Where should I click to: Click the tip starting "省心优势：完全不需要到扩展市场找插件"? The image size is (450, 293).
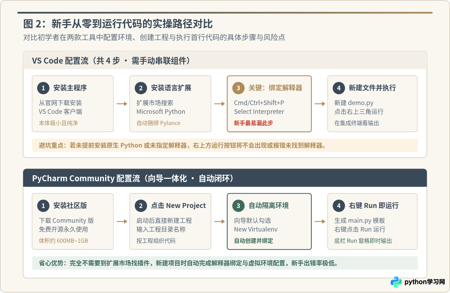(x=188, y=263)
